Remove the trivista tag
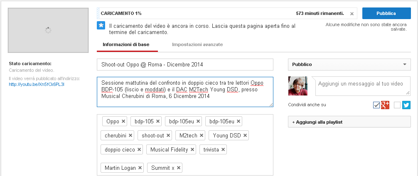This screenshot has width=418, height=176. 223,149
